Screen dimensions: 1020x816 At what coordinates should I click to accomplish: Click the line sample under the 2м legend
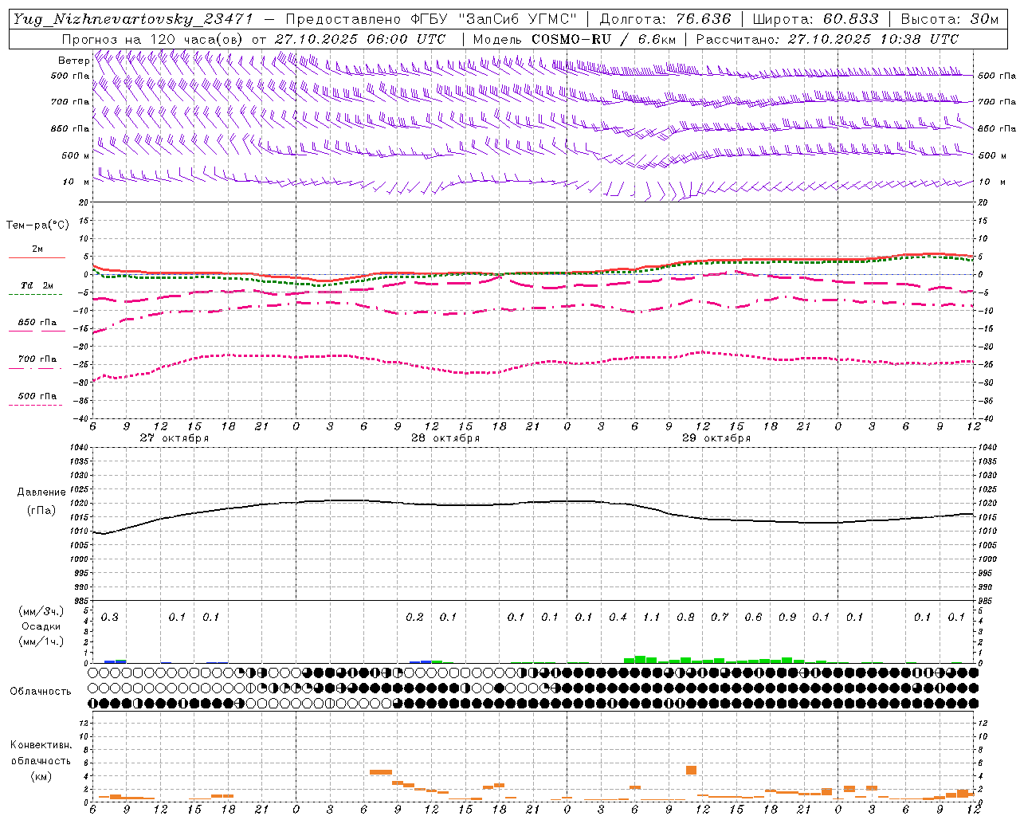click(36, 257)
